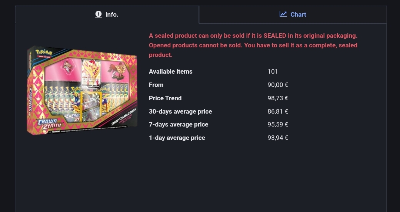Click the 7-days average price label
Image resolution: width=400 pixels, height=212 pixels.
click(179, 124)
